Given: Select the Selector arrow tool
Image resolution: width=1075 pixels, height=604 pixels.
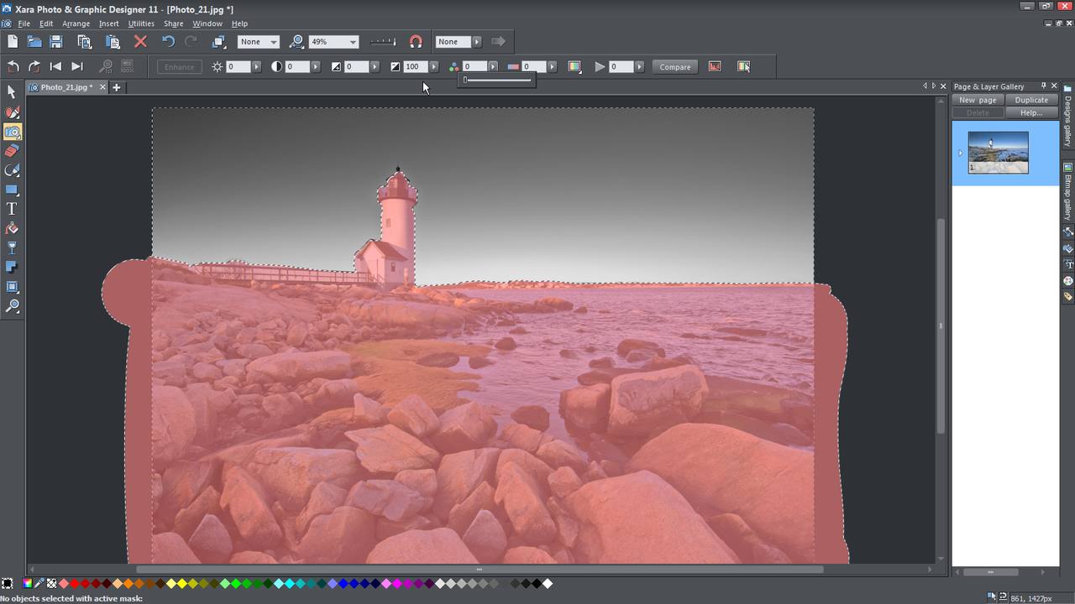Looking at the screenshot, I should pos(12,92).
